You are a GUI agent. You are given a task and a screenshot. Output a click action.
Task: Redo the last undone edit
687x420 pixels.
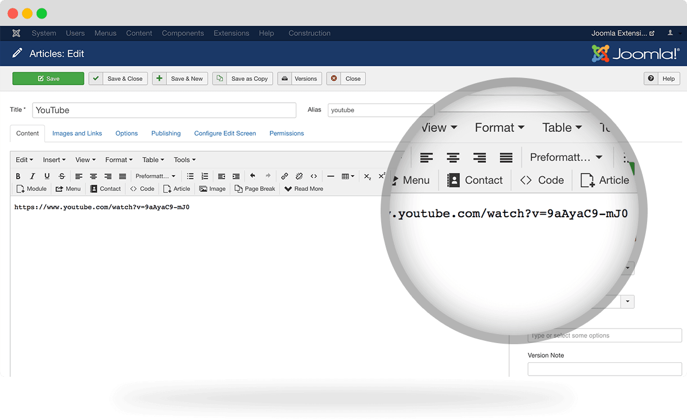pos(268,176)
